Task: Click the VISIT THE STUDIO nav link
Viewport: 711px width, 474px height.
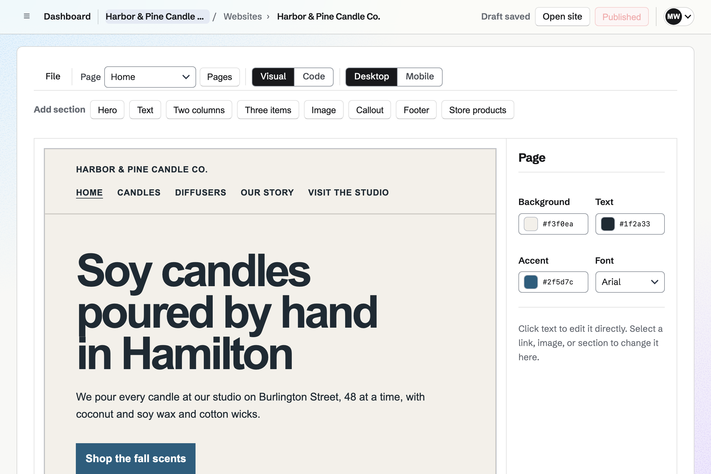Action: 348,193
